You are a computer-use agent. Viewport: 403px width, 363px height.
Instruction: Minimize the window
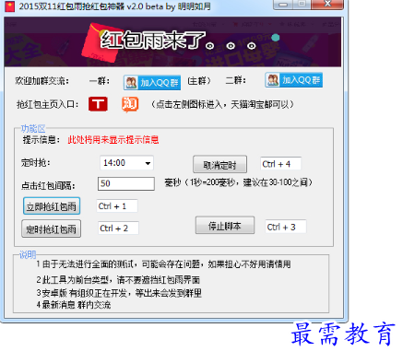[x=283, y=5]
